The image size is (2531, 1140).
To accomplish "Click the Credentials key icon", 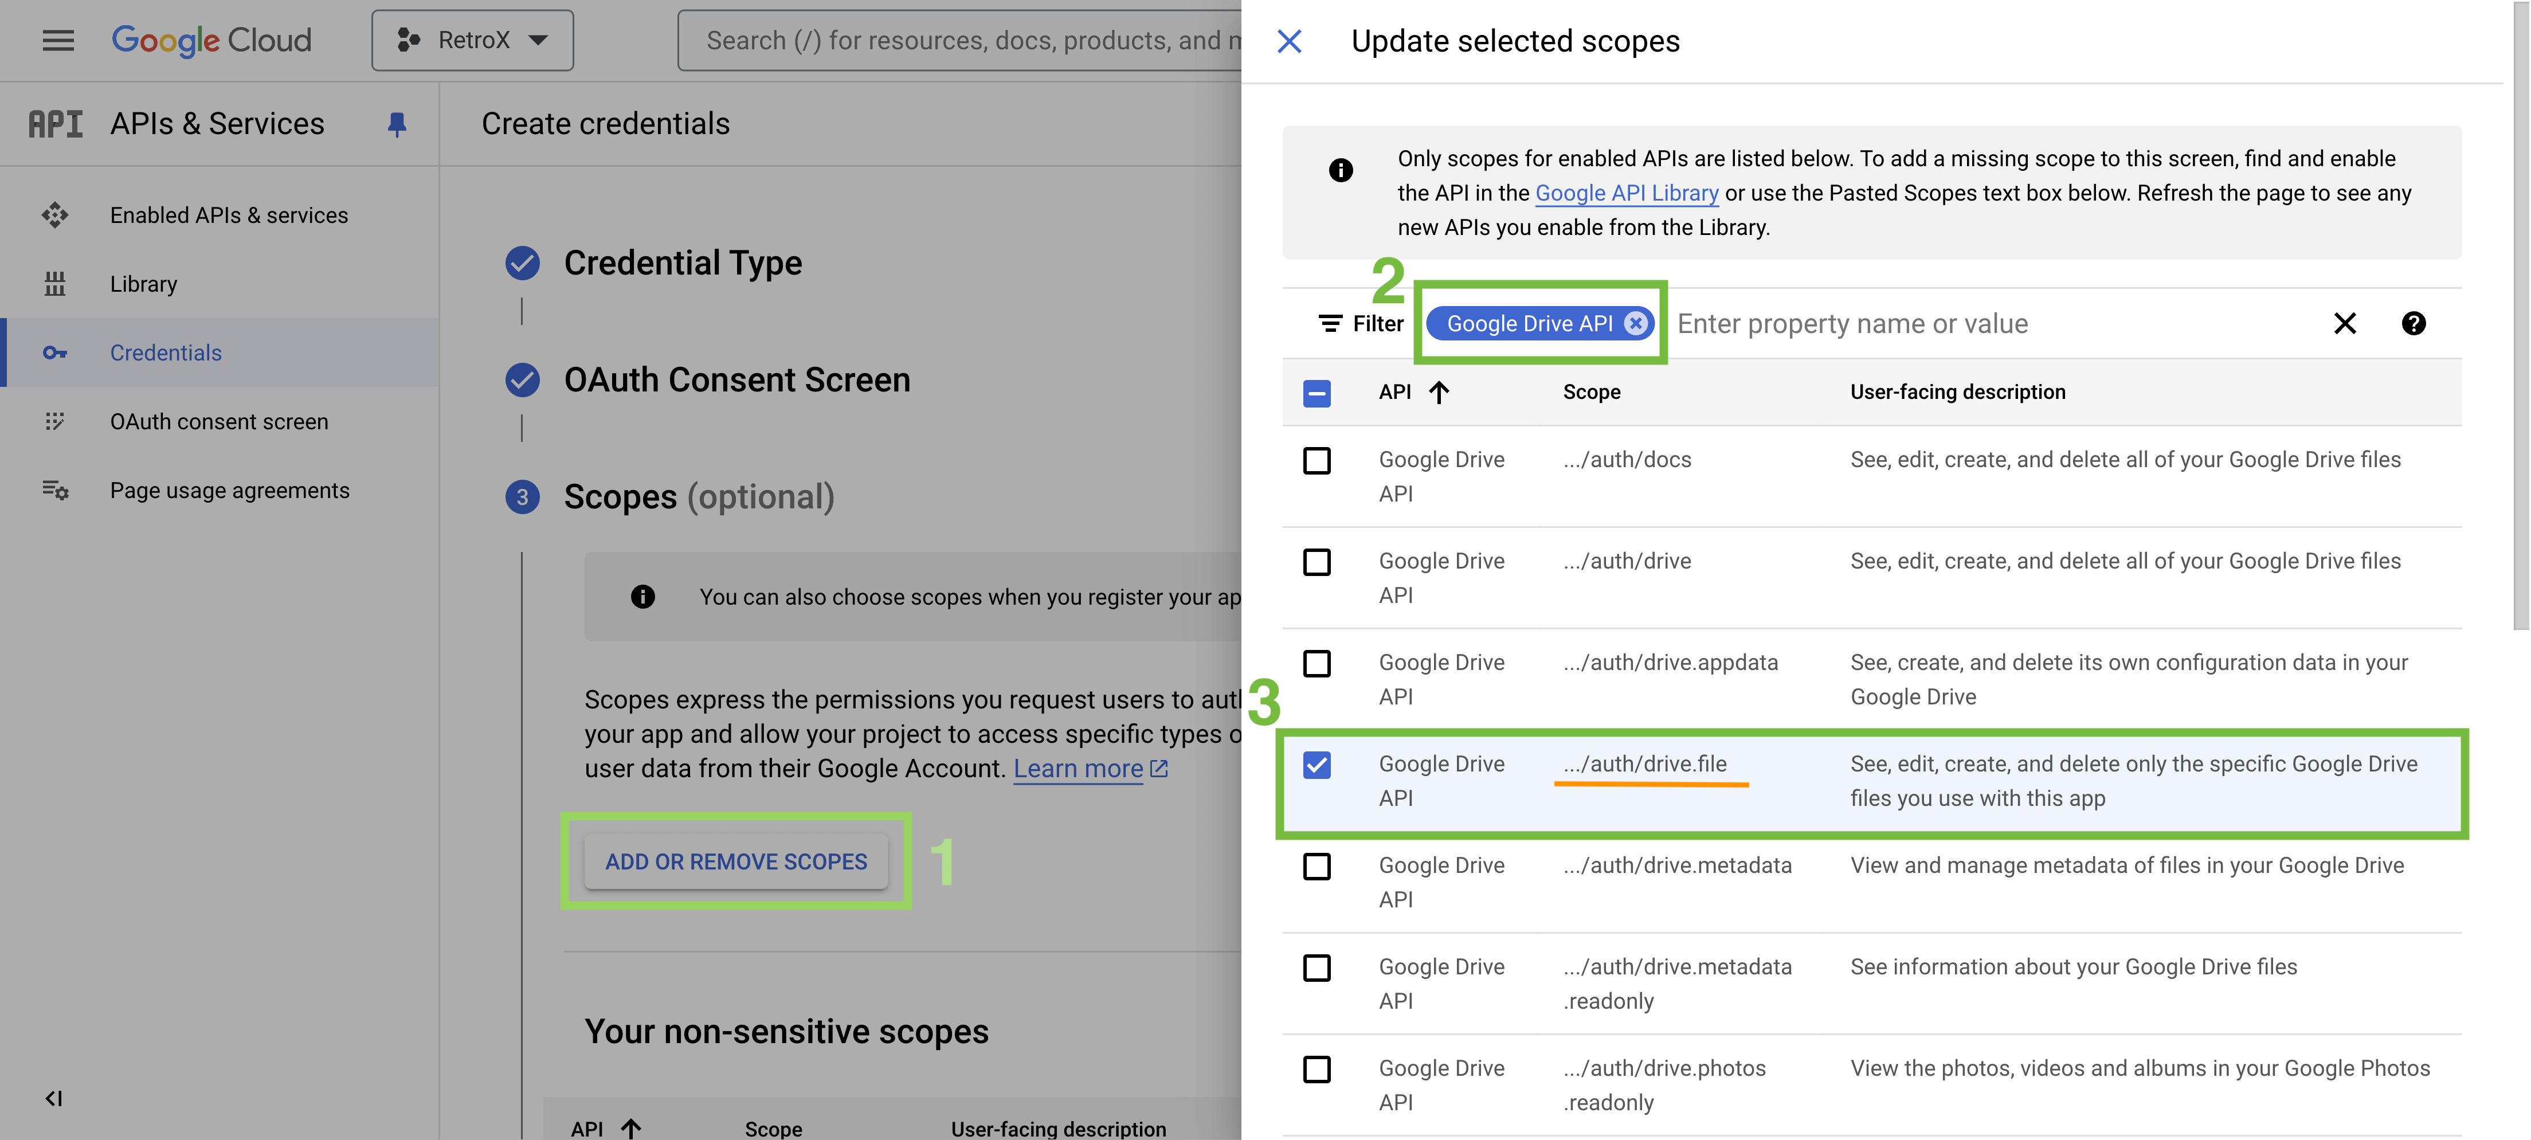I will pyautogui.click(x=55, y=353).
